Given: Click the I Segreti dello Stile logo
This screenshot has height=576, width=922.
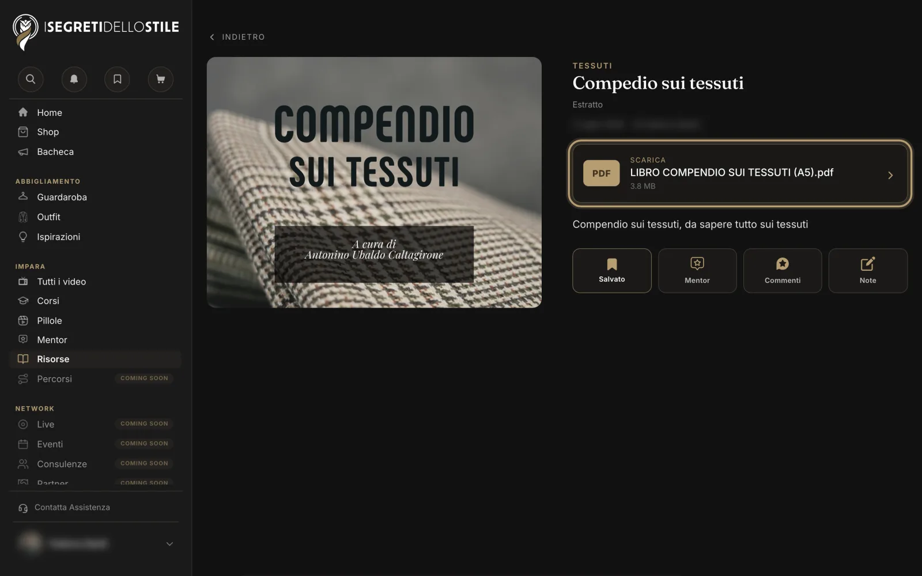Looking at the screenshot, I should pos(96,32).
